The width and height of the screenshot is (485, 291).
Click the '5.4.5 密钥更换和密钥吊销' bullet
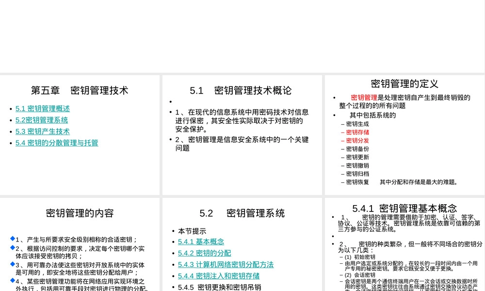[x=220, y=287]
